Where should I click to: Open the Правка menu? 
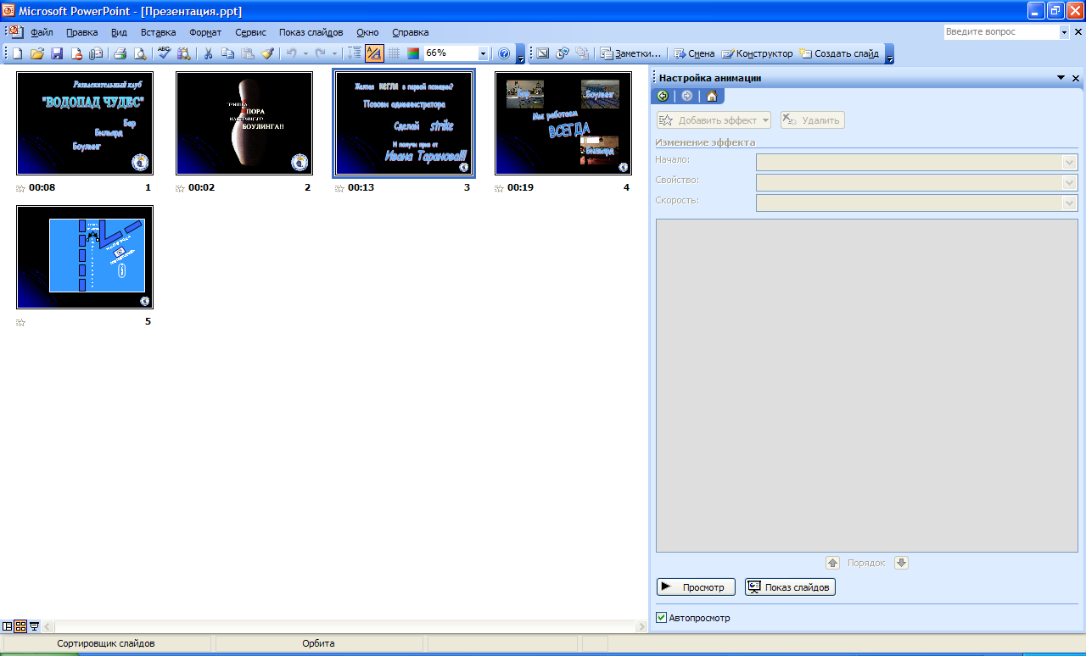tap(81, 32)
